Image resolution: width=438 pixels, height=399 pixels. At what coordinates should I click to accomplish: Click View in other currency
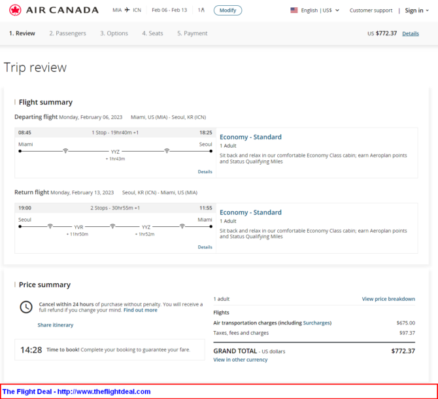coord(241,360)
